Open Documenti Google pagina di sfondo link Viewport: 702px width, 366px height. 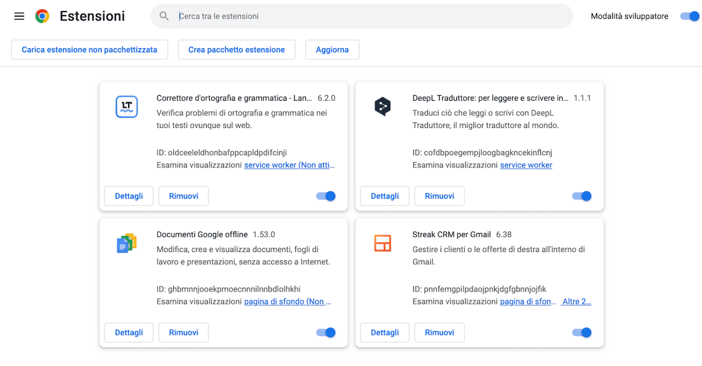coord(288,301)
